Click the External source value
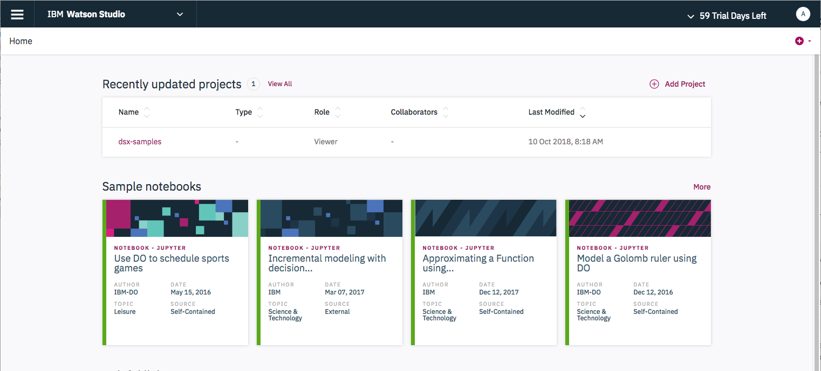 click(337, 312)
